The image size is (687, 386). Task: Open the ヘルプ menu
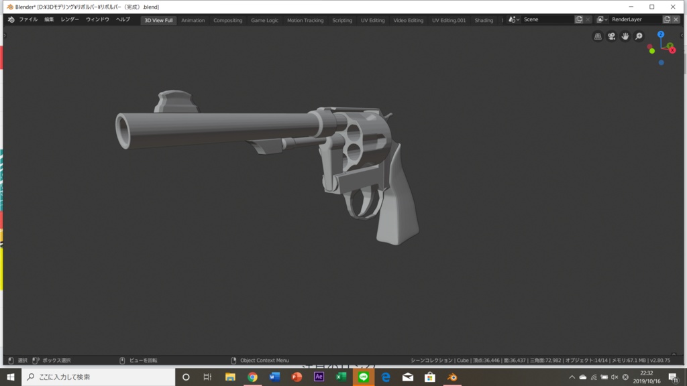[123, 19]
